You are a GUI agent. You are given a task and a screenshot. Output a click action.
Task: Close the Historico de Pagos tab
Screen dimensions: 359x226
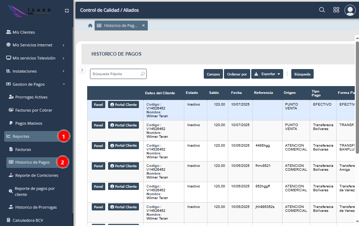coord(144,26)
